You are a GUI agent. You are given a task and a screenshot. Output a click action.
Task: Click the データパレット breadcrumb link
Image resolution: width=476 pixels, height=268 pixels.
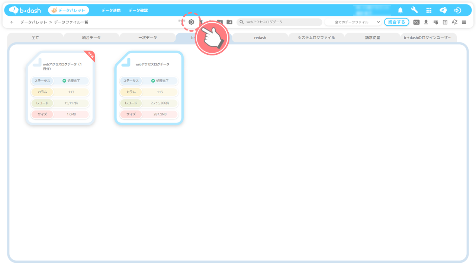(34, 22)
